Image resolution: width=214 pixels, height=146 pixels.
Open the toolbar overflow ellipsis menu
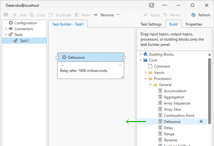tap(119, 15)
